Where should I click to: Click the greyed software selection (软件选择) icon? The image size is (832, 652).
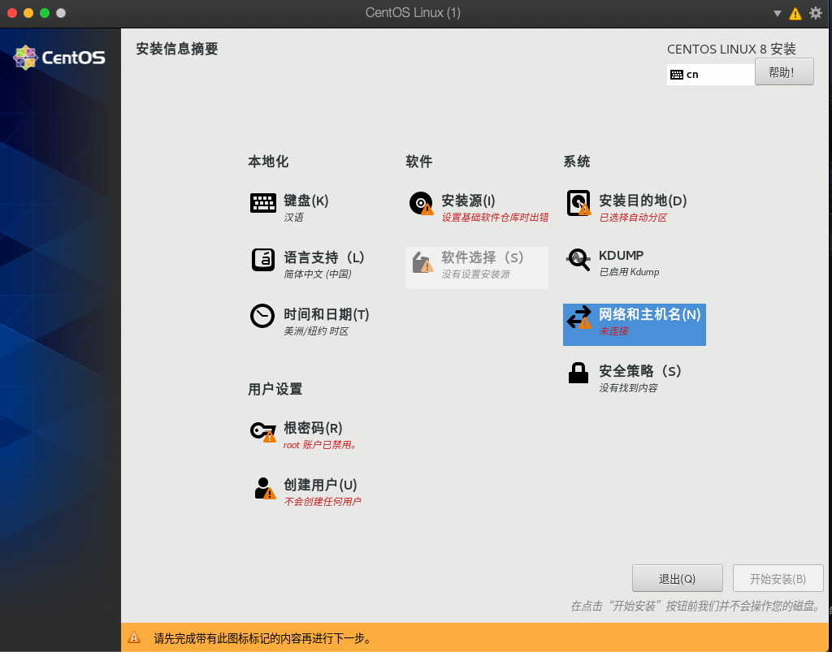[422, 262]
